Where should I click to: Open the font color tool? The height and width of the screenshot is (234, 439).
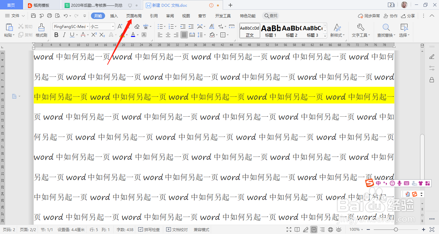coord(133,34)
